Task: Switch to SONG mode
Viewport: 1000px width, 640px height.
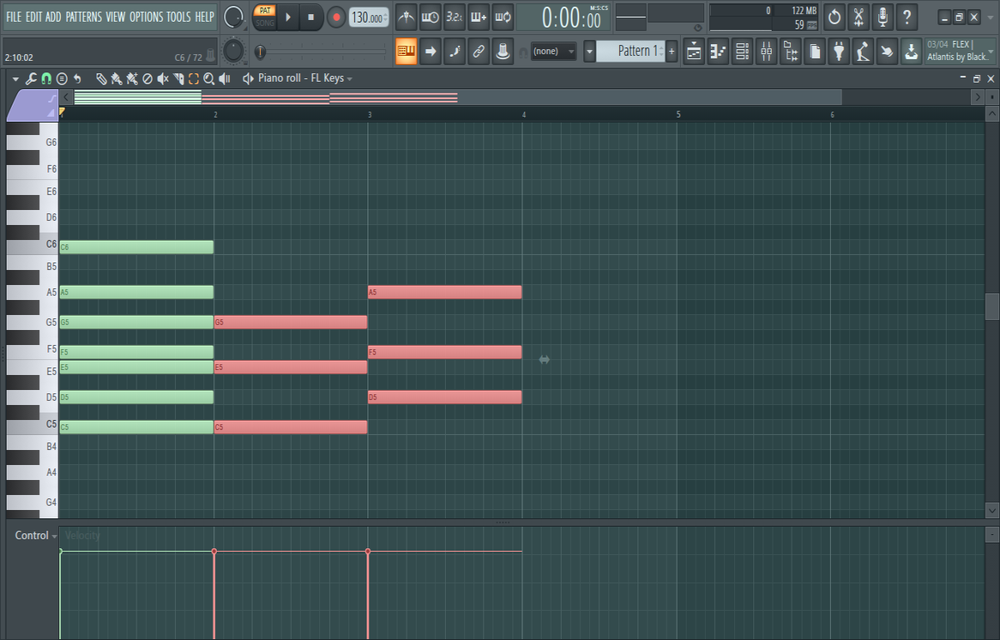Action: pyautogui.click(x=264, y=22)
